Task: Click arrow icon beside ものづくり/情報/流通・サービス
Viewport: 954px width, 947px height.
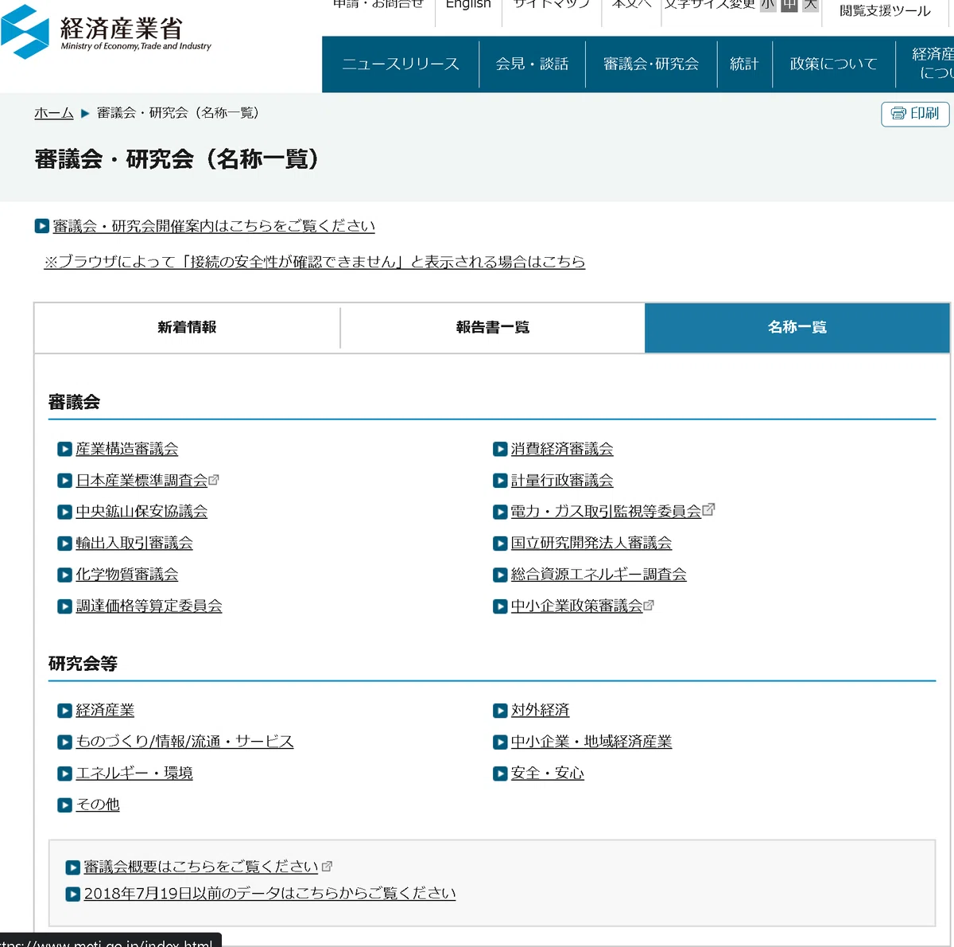Action: [64, 742]
